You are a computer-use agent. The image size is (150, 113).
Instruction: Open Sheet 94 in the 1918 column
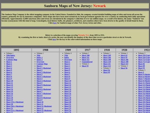(107, 70)
